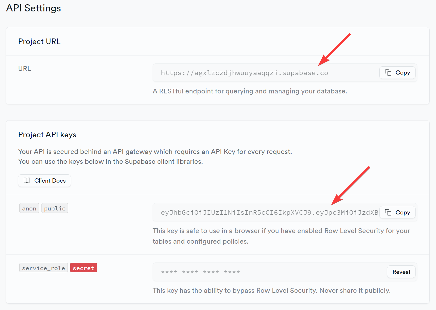Click the Project API keys heading

(47, 135)
